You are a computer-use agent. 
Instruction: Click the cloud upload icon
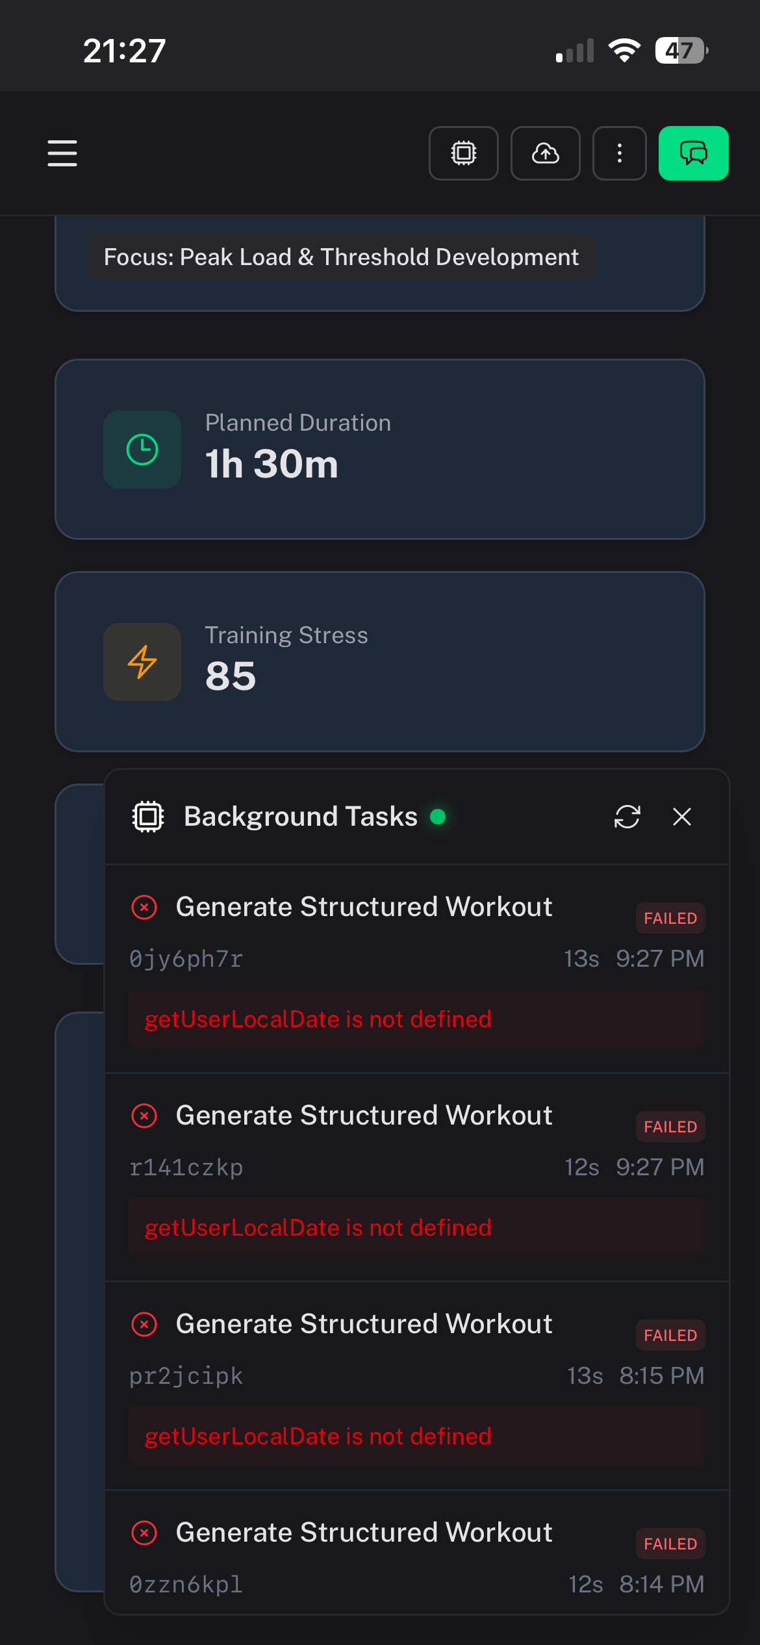click(546, 153)
